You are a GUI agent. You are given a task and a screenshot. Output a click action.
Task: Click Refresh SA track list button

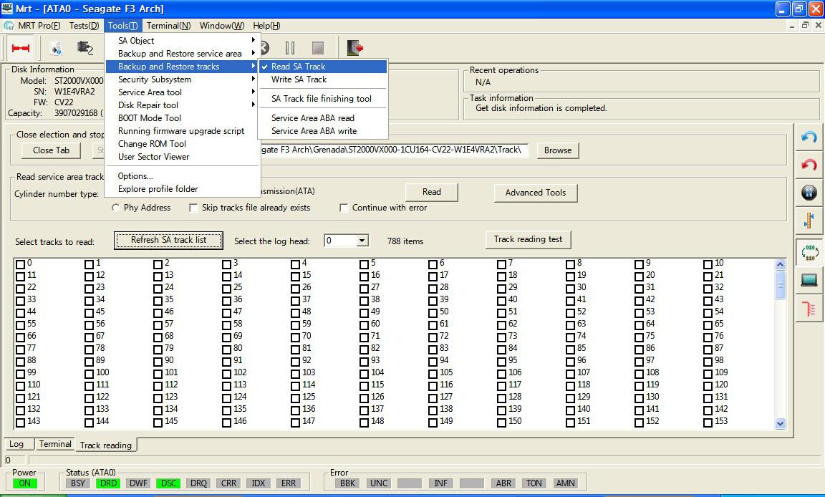pos(168,241)
